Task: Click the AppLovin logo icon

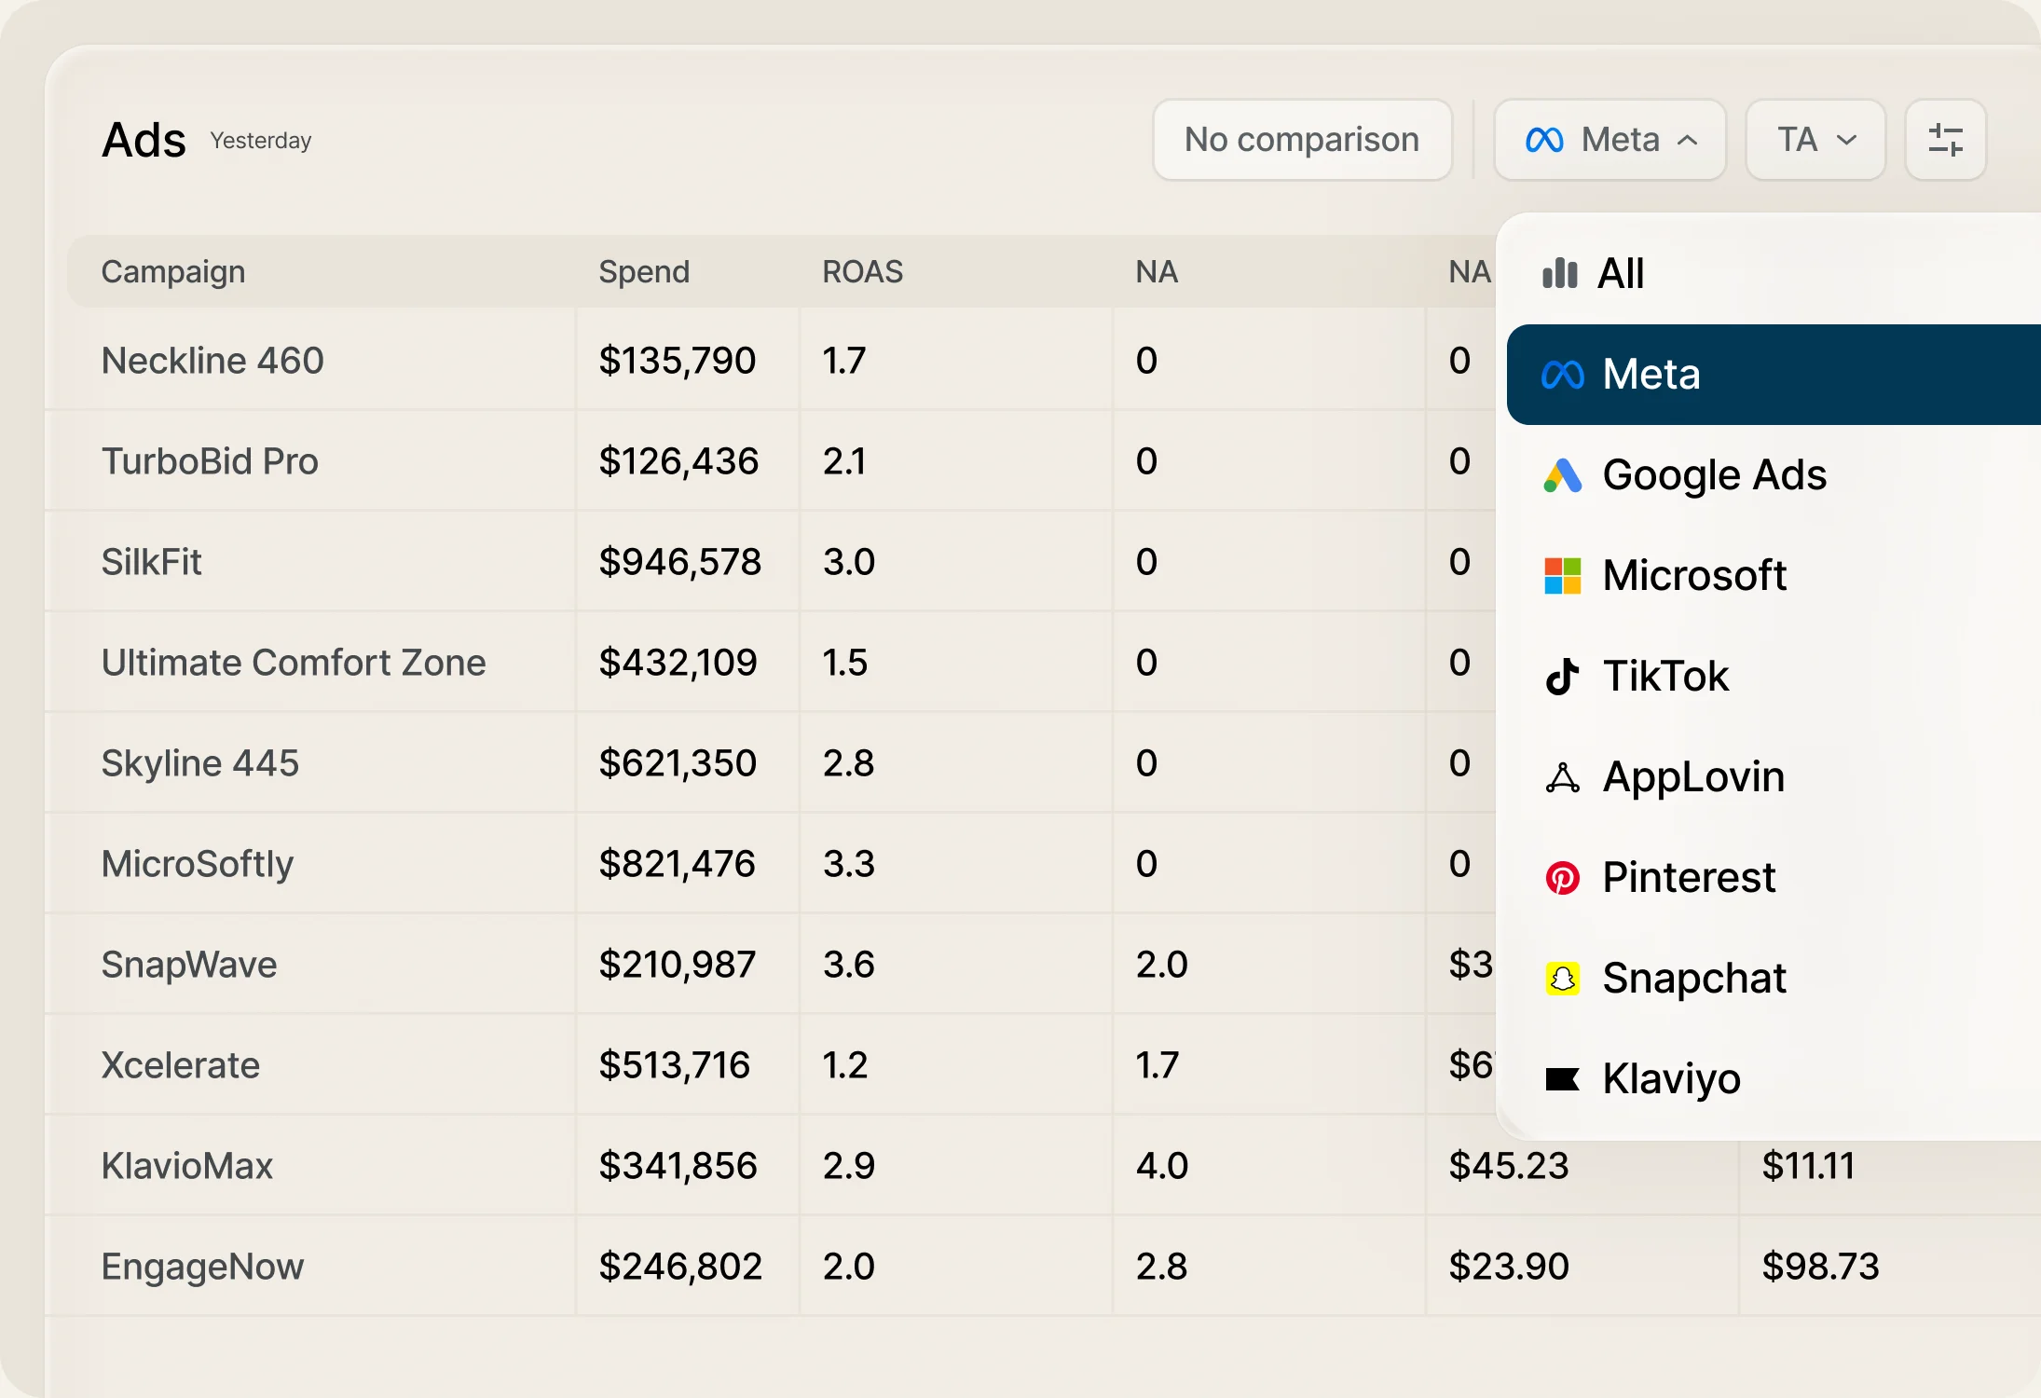Action: pos(1562,777)
